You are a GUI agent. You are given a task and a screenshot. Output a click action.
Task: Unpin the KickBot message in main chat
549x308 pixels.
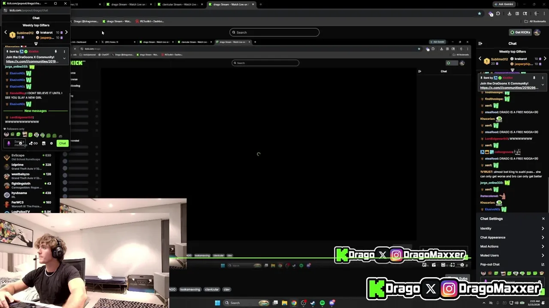coord(534,78)
